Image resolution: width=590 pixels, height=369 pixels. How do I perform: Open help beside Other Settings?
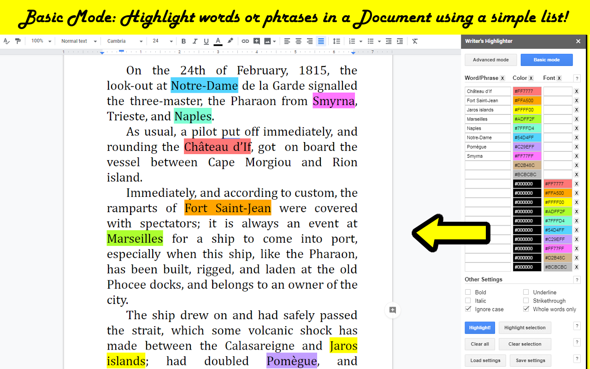click(x=577, y=280)
